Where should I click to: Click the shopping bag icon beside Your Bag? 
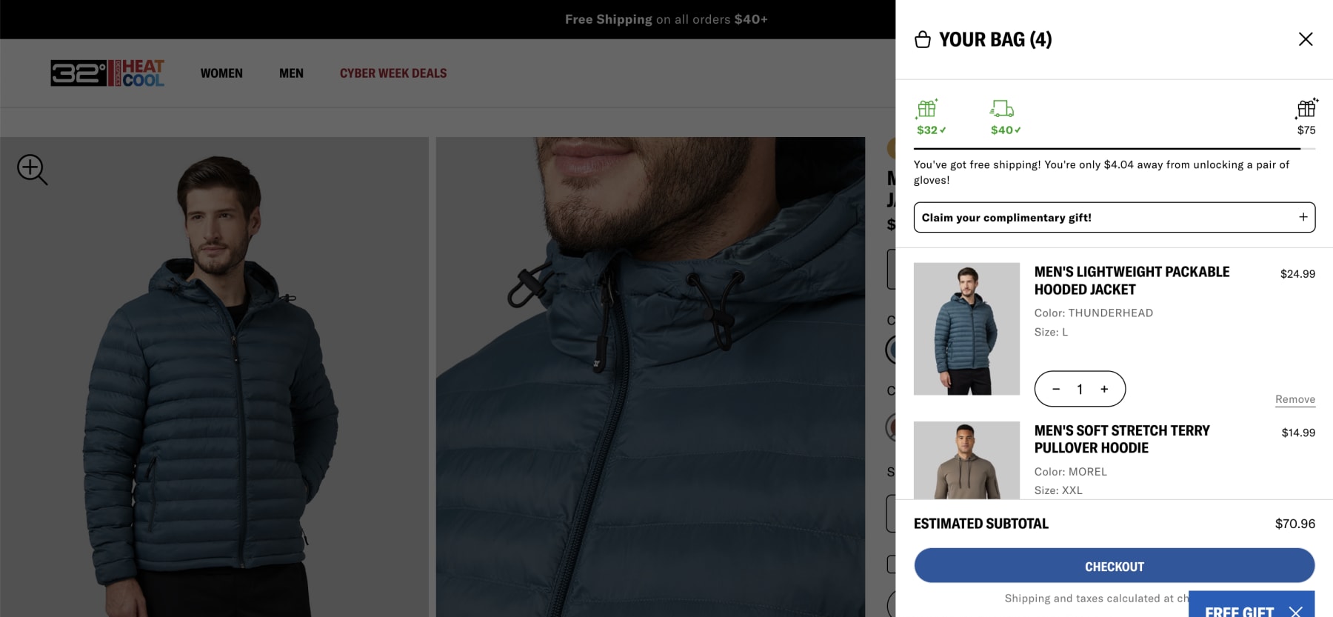point(922,39)
